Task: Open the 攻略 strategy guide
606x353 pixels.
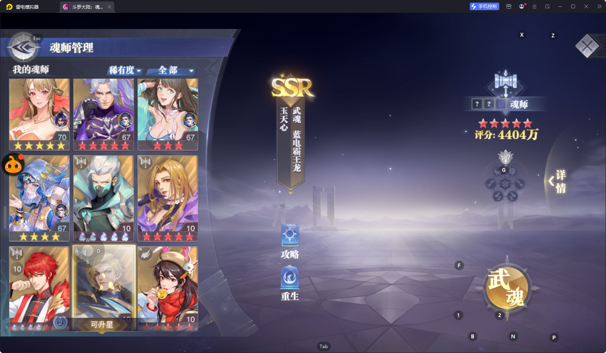Action: pos(290,242)
